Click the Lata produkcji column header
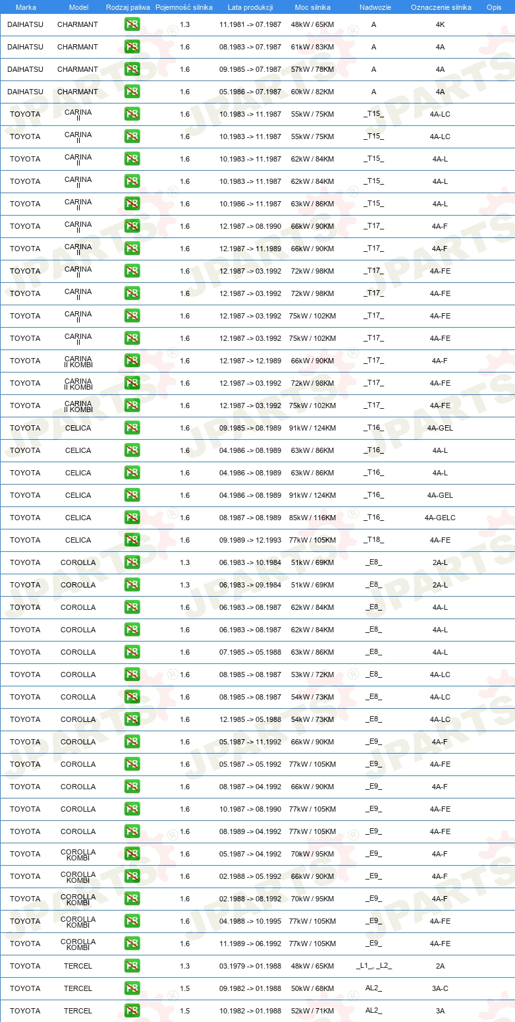Viewport: 515px width, 1022px height. [250, 7]
